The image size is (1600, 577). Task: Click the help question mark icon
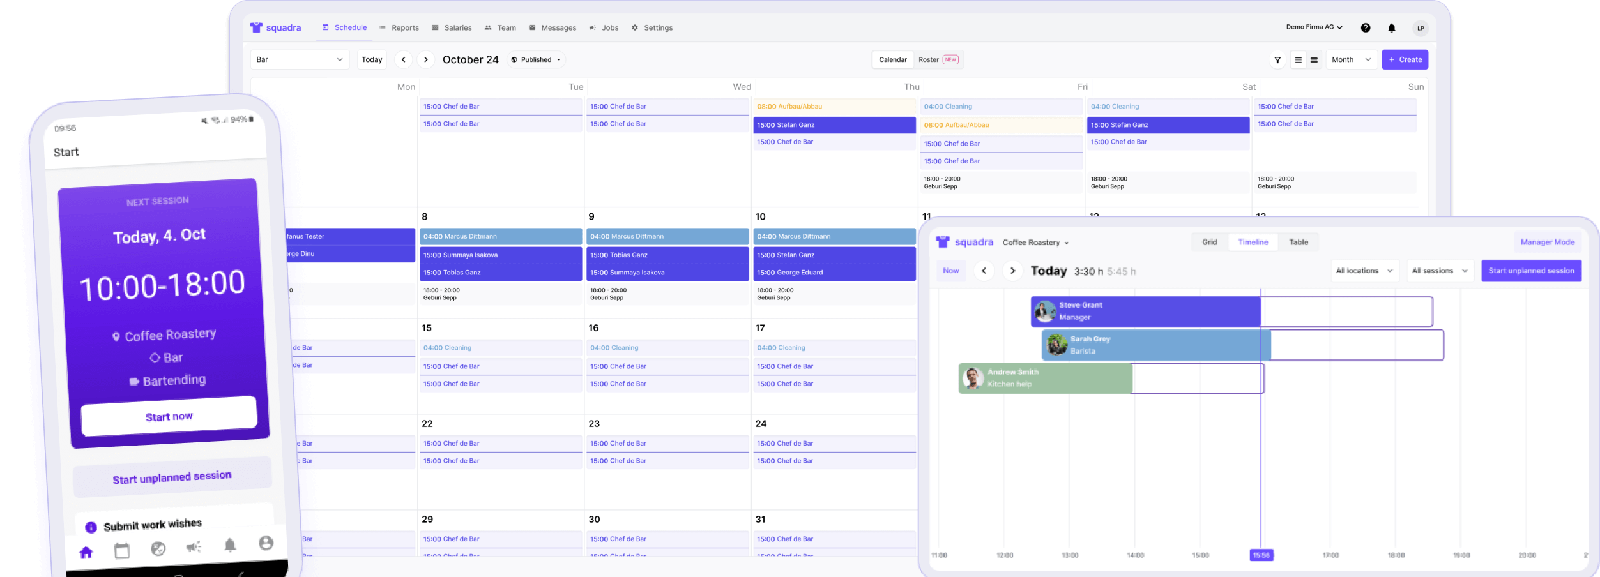1365,28
